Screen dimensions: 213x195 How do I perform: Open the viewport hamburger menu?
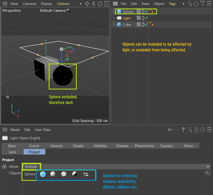[x=5, y=4]
